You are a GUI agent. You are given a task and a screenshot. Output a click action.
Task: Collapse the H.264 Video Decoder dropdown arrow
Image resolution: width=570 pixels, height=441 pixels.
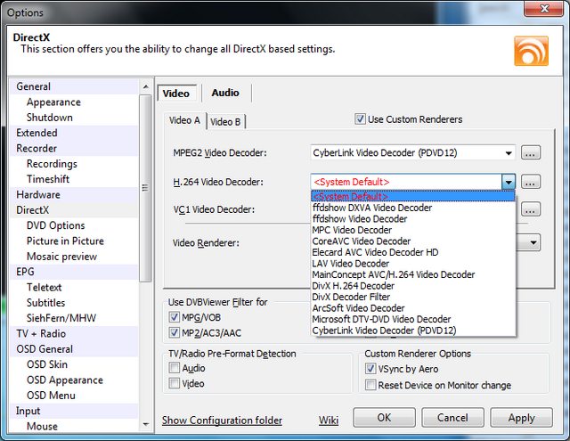click(x=509, y=182)
